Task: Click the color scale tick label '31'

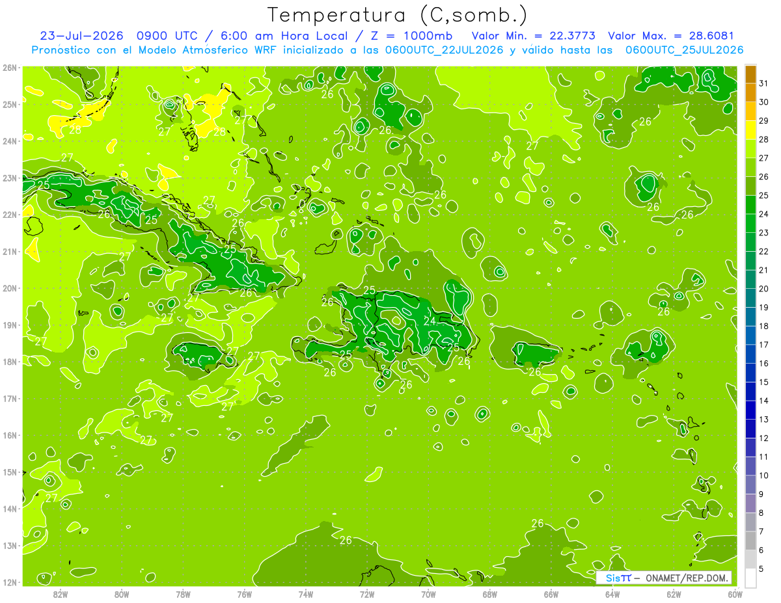Action: tap(764, 83)
